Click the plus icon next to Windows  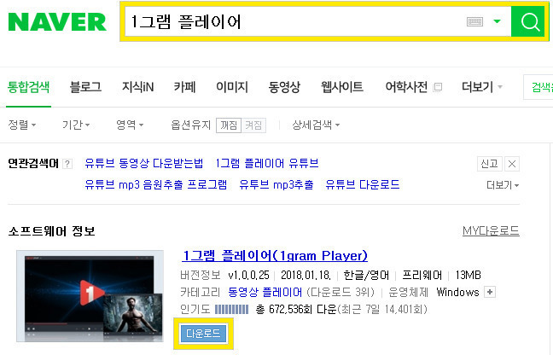[x=490, y=292]
